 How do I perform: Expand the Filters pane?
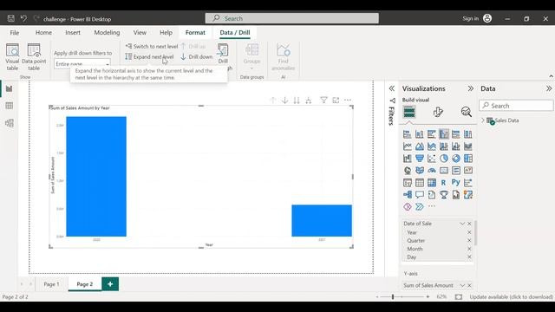click(391, 88)
